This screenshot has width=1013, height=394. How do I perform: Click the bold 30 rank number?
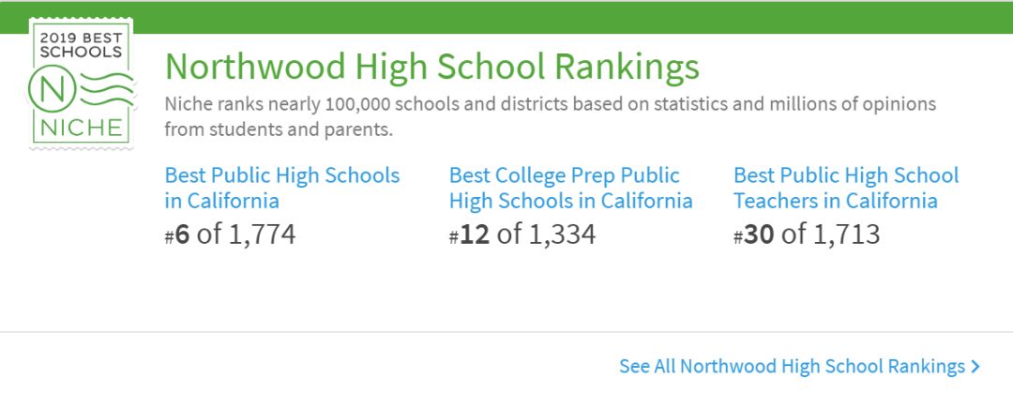[759, 235]
